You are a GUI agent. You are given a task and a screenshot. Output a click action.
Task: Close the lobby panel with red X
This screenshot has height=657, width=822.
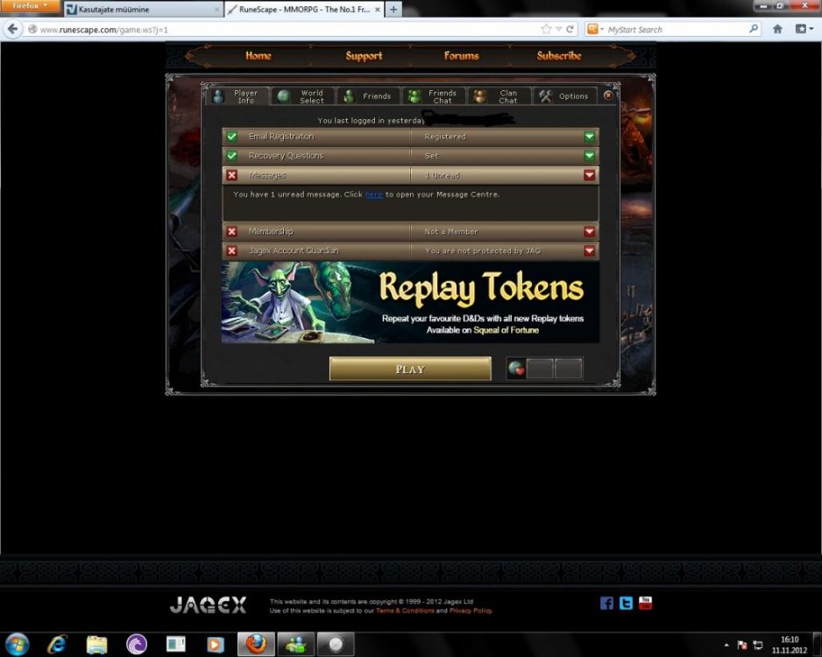(x=608, y=95)
